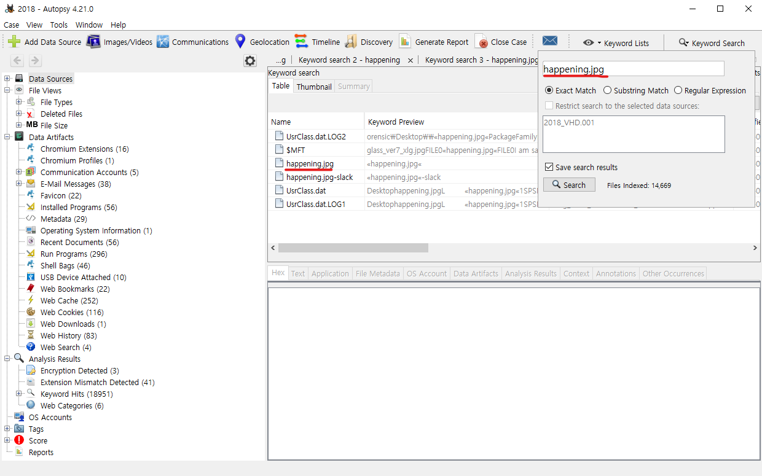The image size is (762, 476).
Task: Collapse the Data Artifacts tree node
Action: click(x=7, y=137)
